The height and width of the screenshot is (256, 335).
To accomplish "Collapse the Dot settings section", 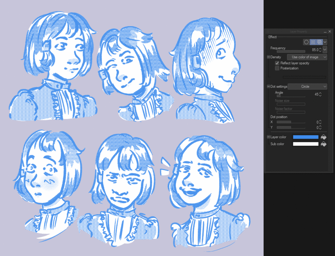I will coord(269,87).
